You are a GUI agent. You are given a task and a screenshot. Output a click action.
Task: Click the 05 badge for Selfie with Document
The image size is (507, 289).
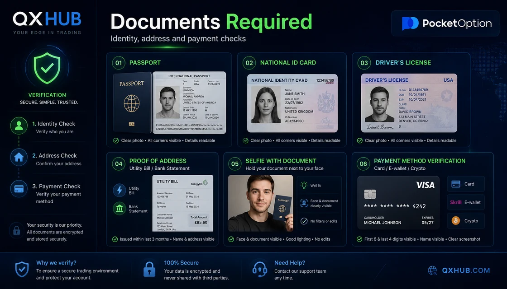point(235,164)
